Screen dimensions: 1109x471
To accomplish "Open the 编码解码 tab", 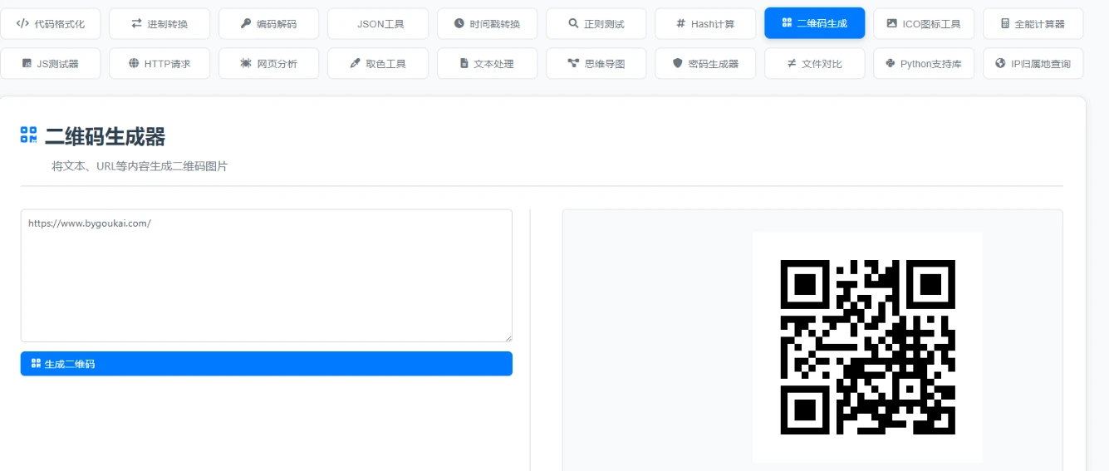I will [x=268, y=24].
